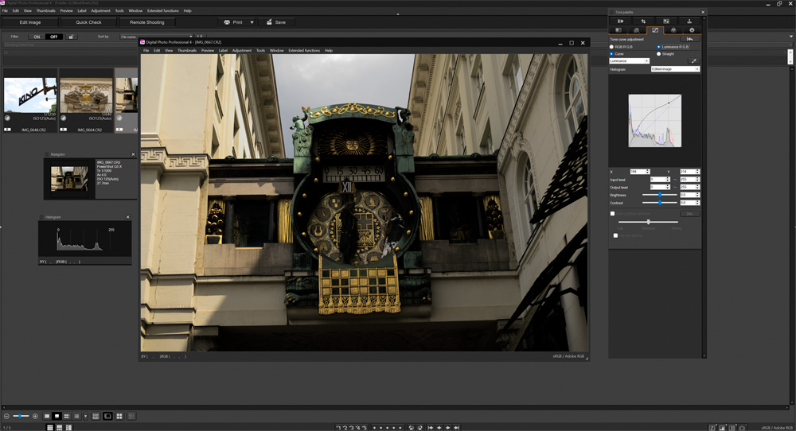Click the single-frame preview icon in bottom toolbar
The height and width of the screenshot is (431, 796).
pyautogui.click(x=107, y=417)
